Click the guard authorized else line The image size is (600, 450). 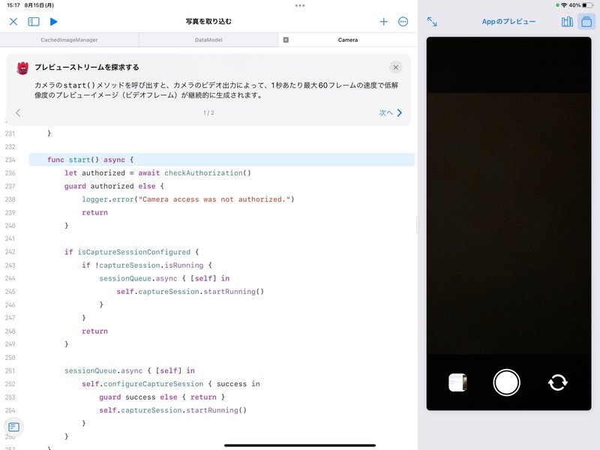click(x=114, y=186)
